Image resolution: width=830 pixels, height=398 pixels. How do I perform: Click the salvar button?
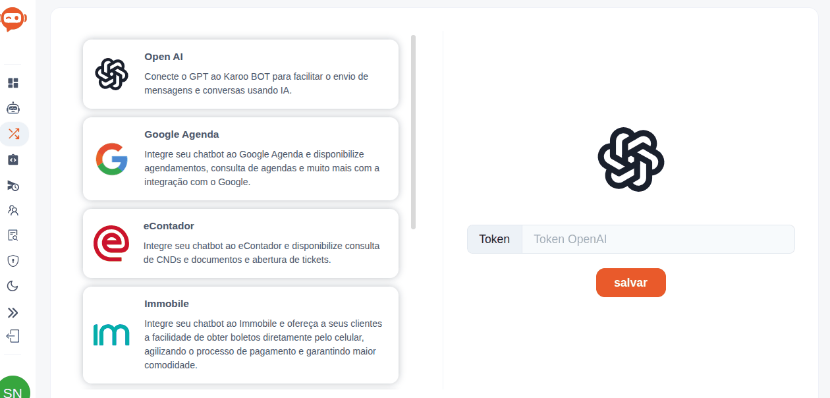(x=631, y=283)
